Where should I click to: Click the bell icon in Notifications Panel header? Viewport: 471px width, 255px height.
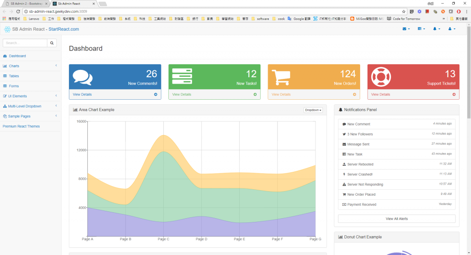pyautogui.click(x=340, y=110)
